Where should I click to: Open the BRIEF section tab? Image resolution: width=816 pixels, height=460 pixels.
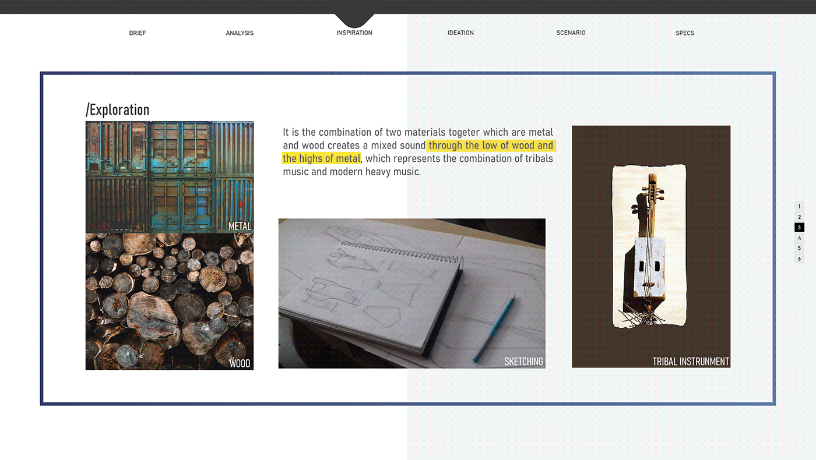(x=138, y=33)
